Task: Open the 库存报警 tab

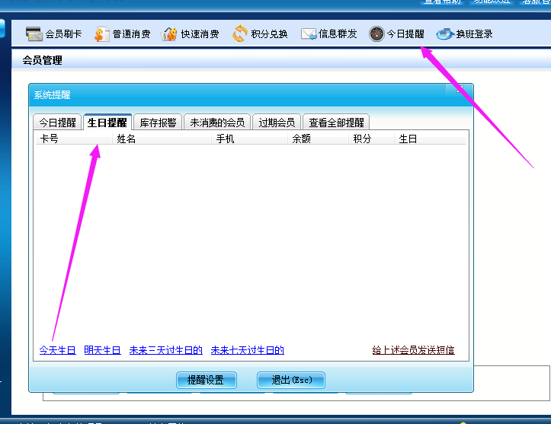Action: tap(158, 123)
